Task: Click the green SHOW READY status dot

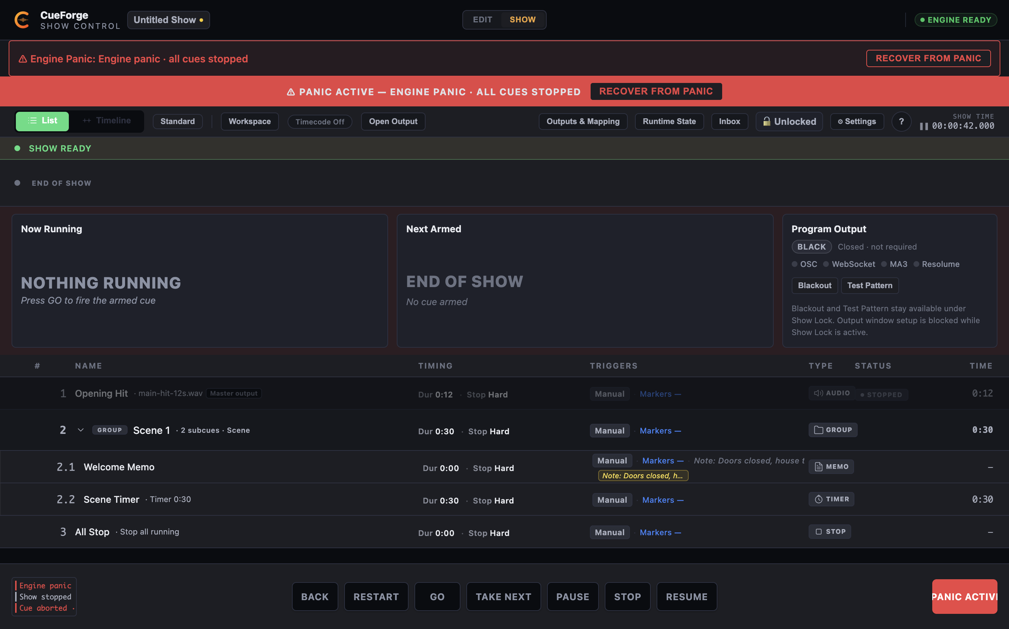Action: click(x=17, y=149)
